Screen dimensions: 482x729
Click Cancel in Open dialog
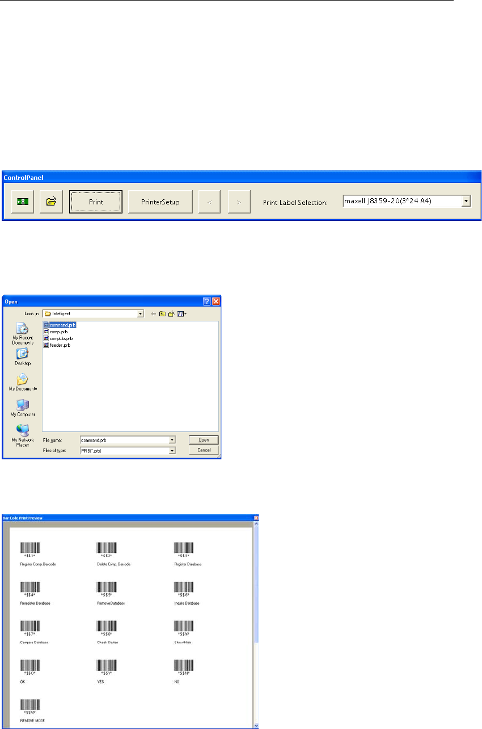click(204, 450)
